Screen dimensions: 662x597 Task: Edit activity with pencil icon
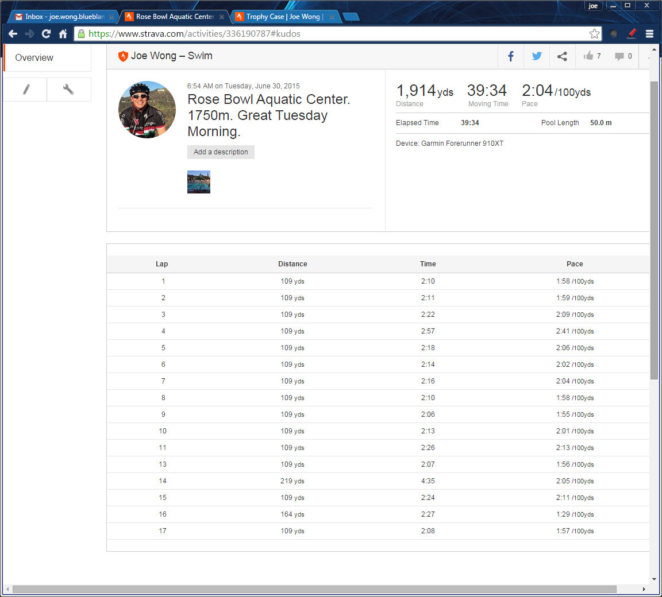point(26,90)
